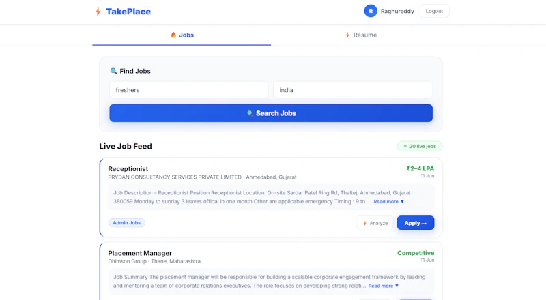Run the Search Jobs button
Screen dimensions: 546x300
[271, 113]
